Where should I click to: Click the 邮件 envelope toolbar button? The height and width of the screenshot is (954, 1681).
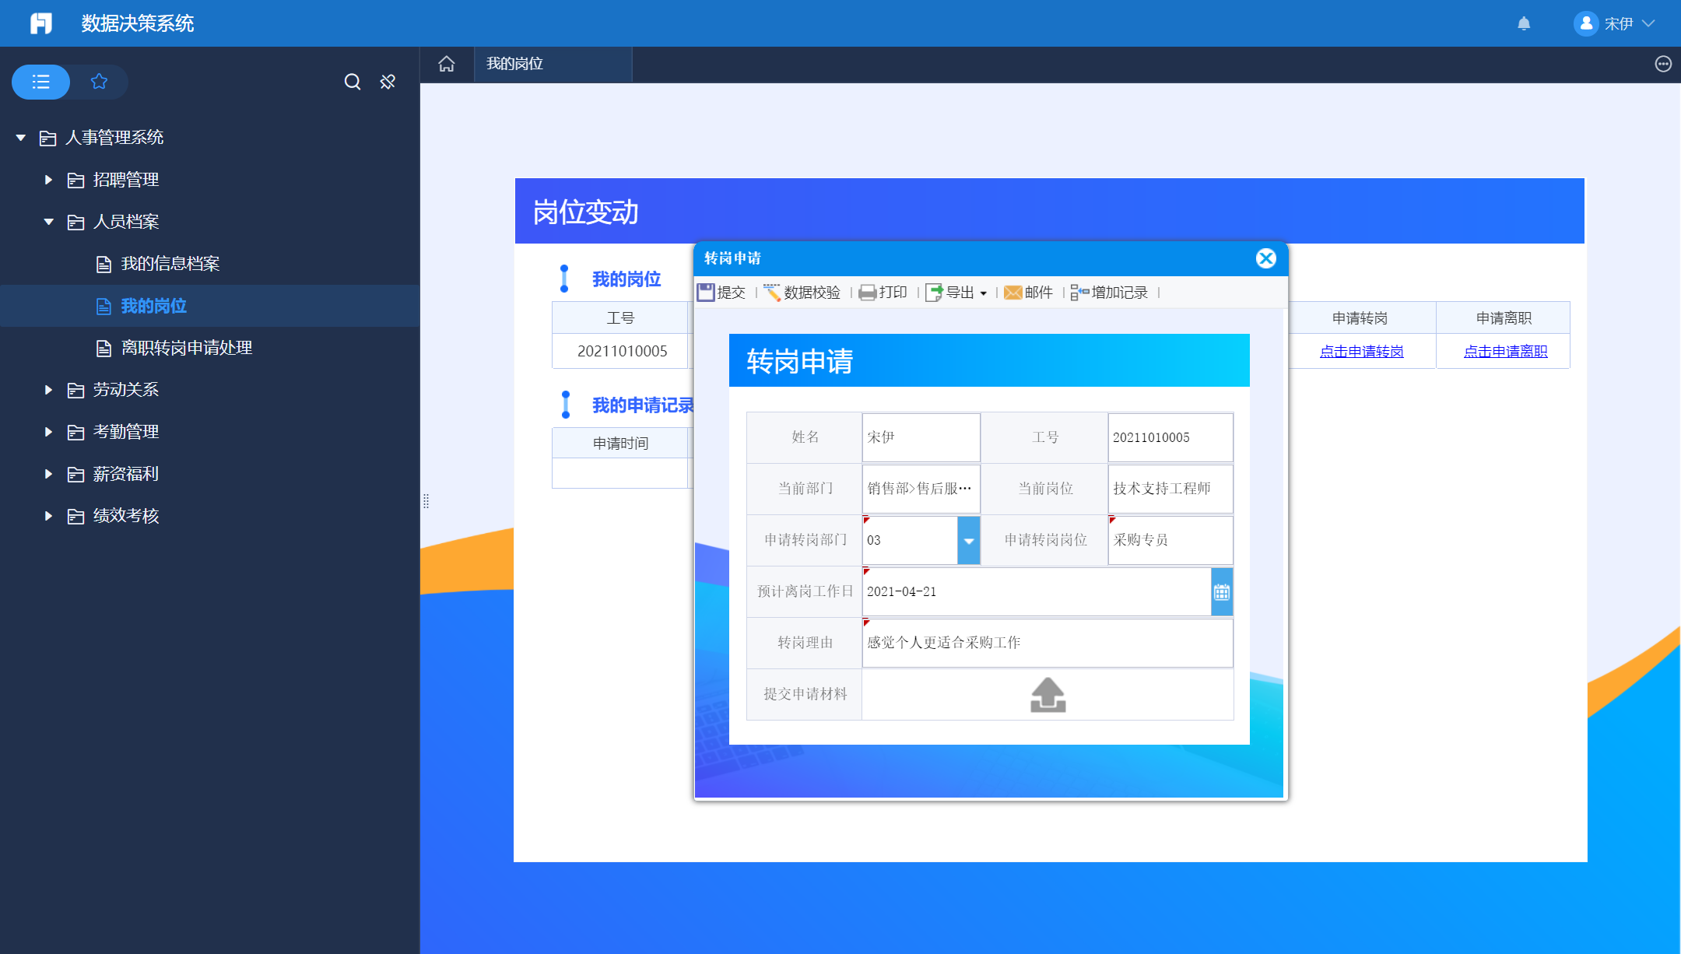click(x=1028, y=293)
